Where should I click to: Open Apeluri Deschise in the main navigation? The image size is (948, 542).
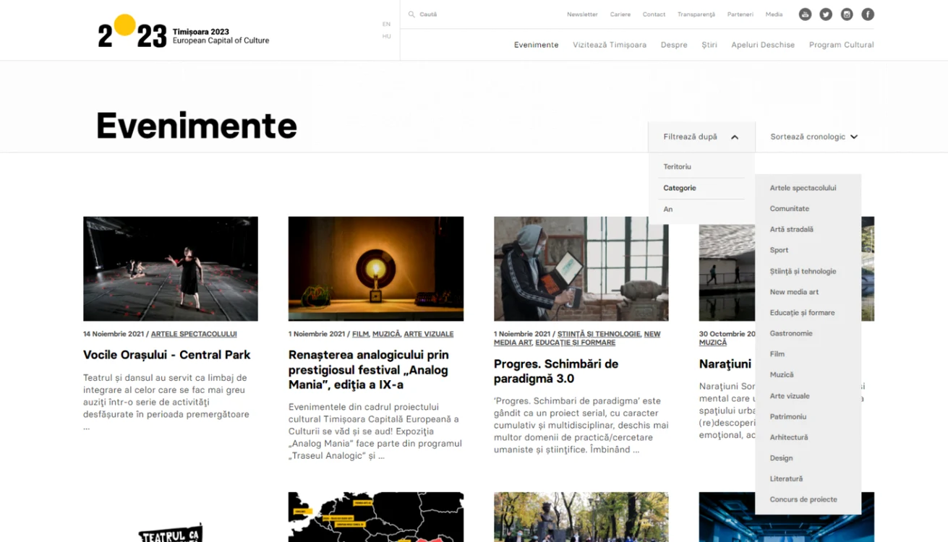(x=763, y=45)
